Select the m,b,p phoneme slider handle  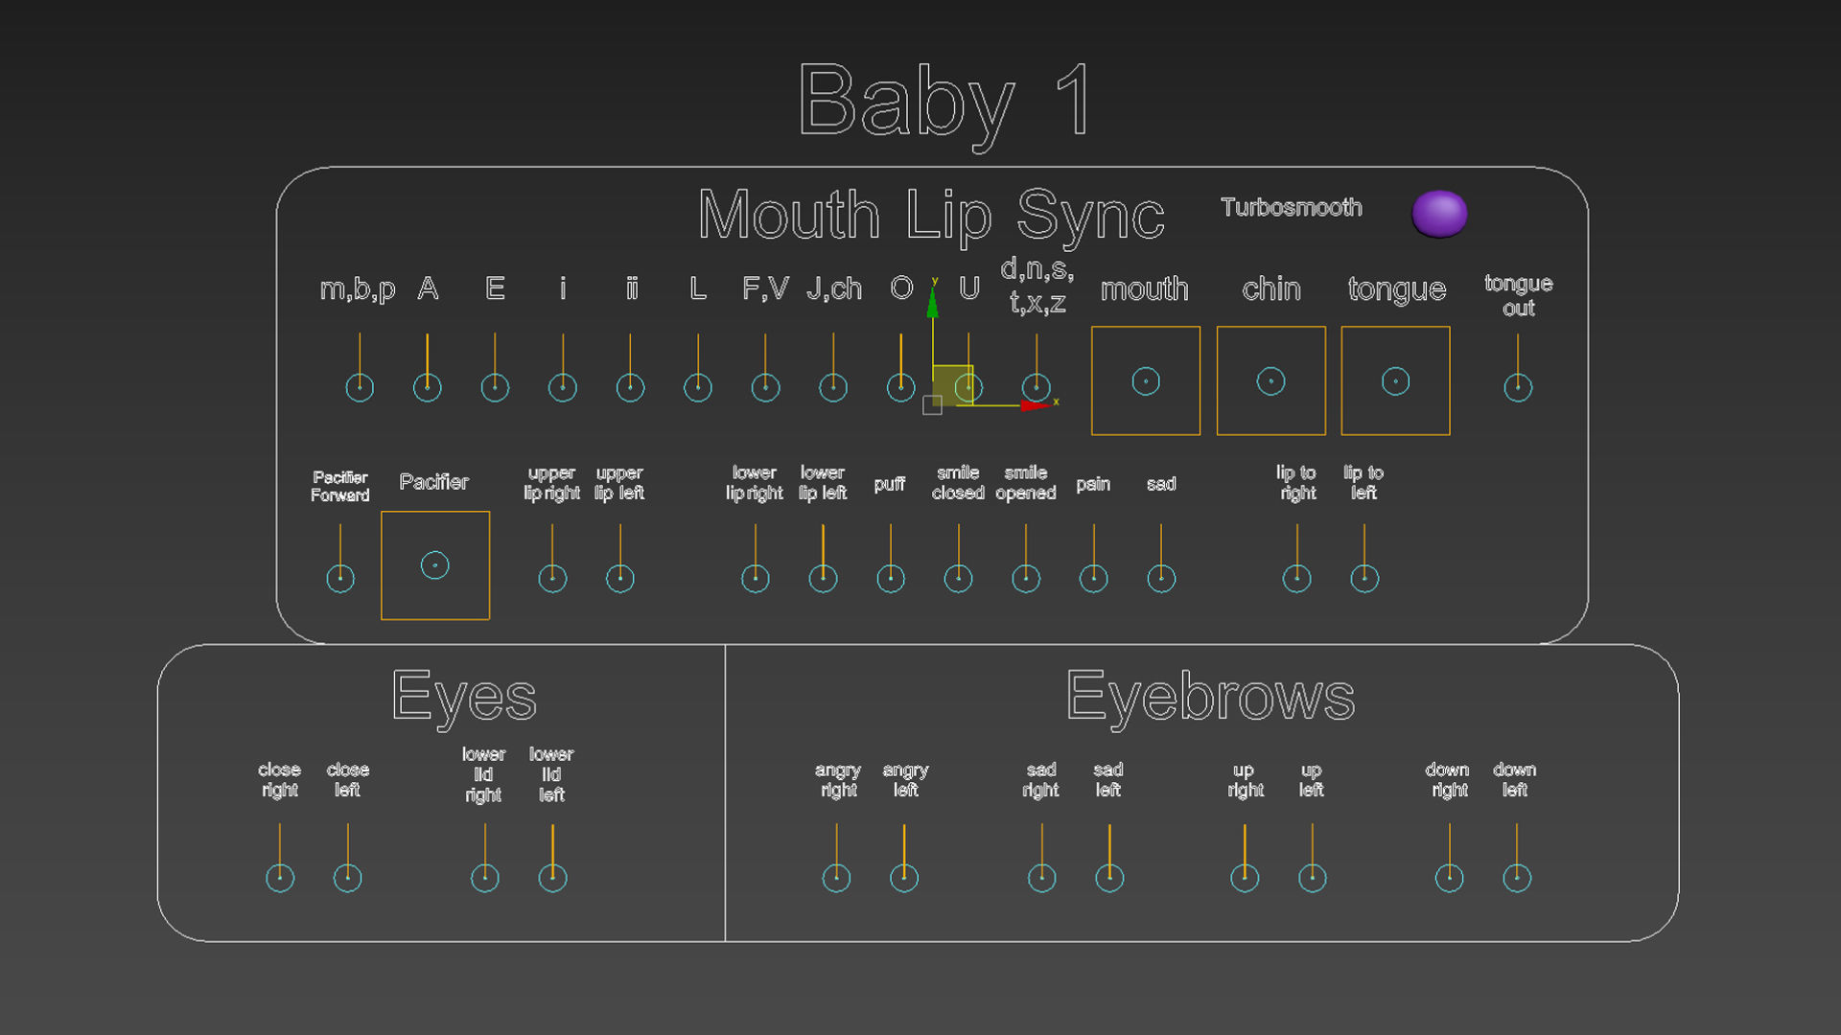pyautogui.click(x=360, y=388)
